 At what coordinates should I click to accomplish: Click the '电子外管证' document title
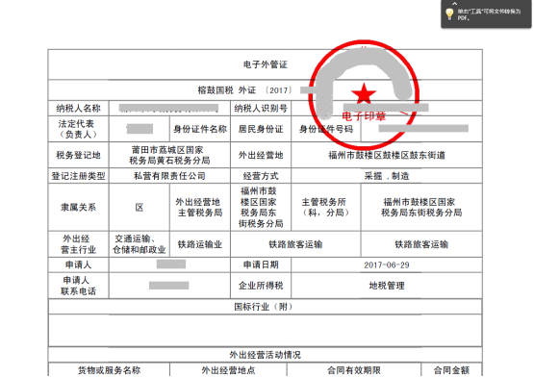[265, 64]
